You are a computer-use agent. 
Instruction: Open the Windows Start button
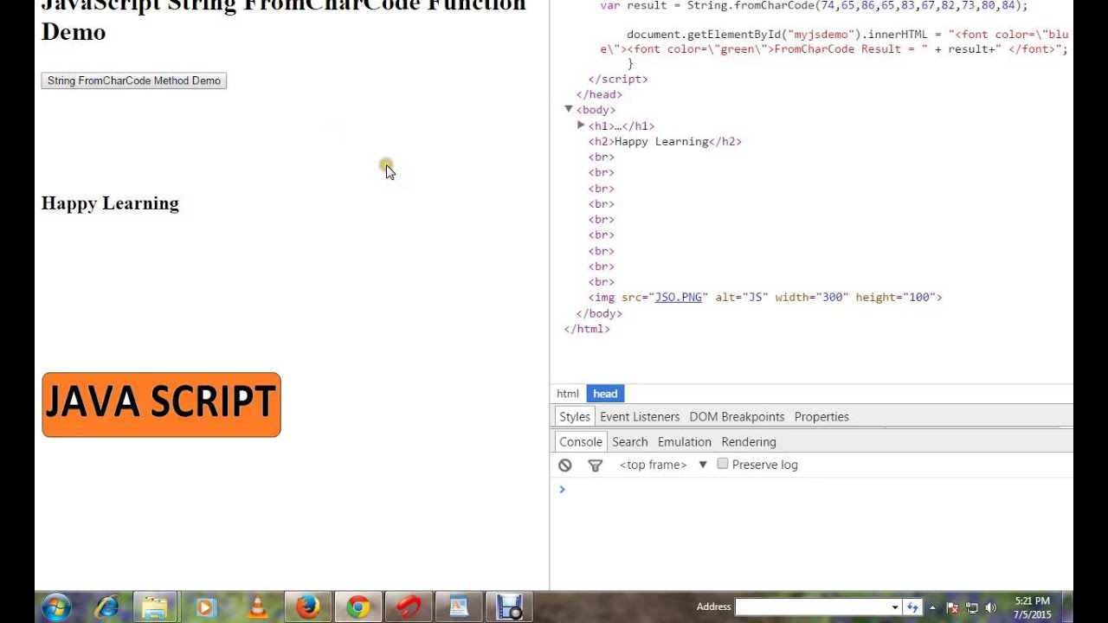(x=56, y=607)
